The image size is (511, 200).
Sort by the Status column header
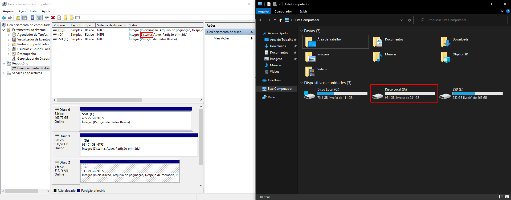pos(166,25)
